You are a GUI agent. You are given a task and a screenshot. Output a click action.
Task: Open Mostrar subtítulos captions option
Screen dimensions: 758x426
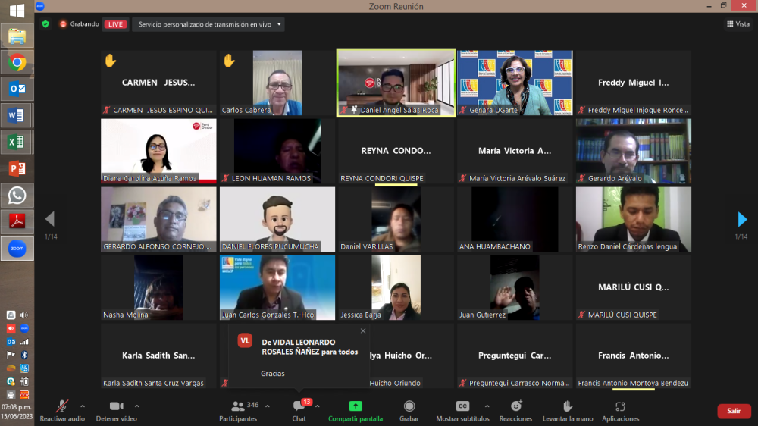point(462,410)
